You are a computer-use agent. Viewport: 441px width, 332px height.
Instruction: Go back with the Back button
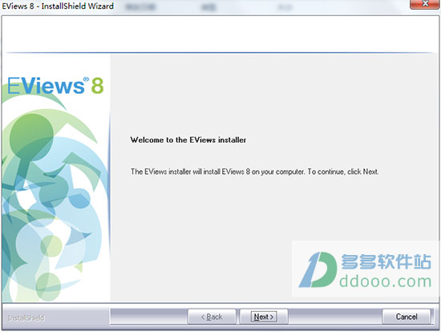click(212, 317)
